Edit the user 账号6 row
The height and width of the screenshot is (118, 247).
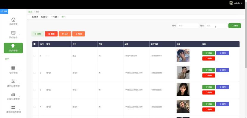pos(223,104)
